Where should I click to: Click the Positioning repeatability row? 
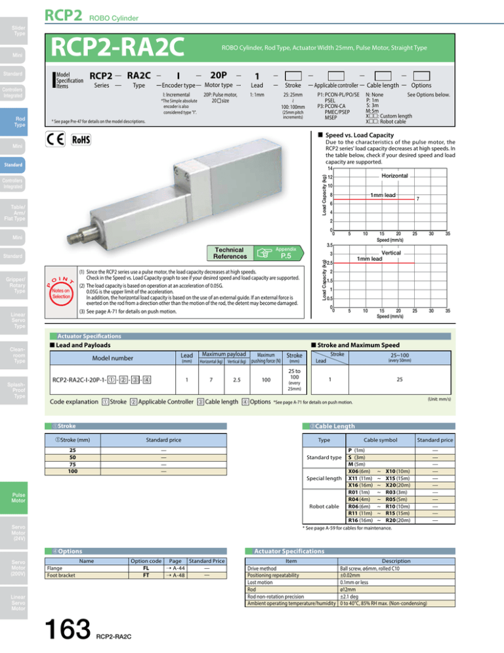(350, 575)
